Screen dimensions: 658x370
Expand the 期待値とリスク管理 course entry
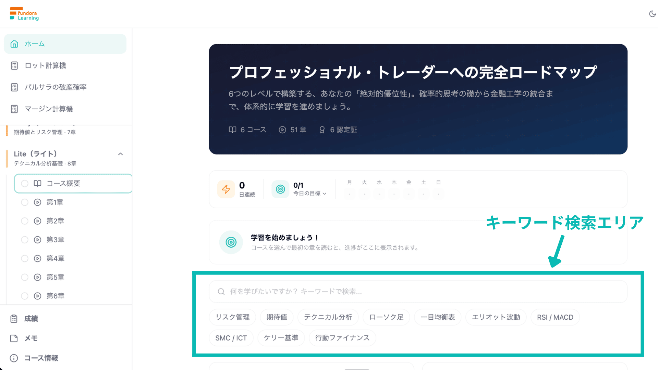45,132
